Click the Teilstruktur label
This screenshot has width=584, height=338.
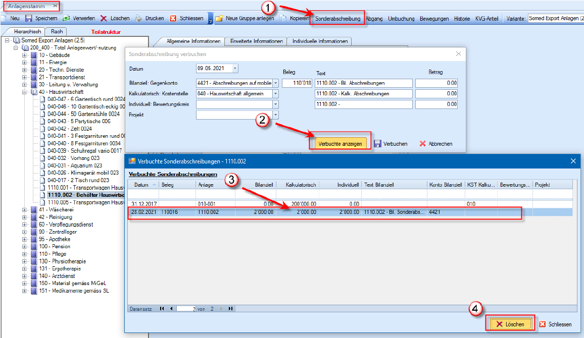(x=106, y=32)
